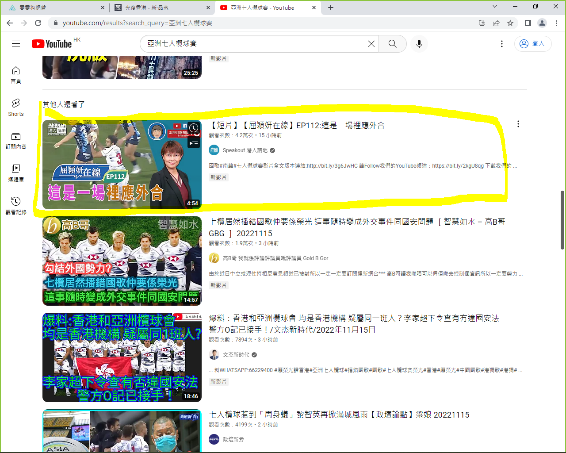Open 政壇新秀 channel avatar
566x453 pixels.
pos(214,440)
